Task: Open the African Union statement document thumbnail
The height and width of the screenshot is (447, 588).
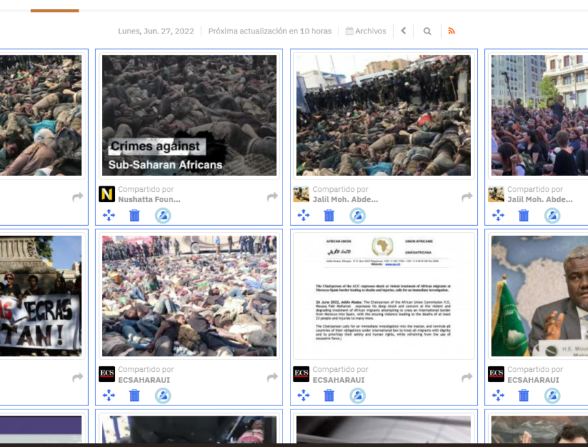Action: (x=384, y=295)
